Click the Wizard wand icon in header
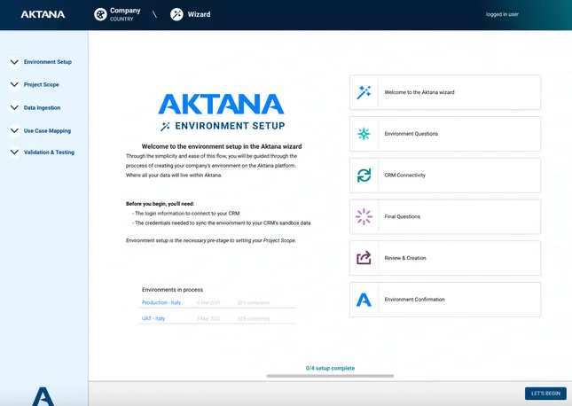The height and width of the screenshot is (406, 572). 176,14
